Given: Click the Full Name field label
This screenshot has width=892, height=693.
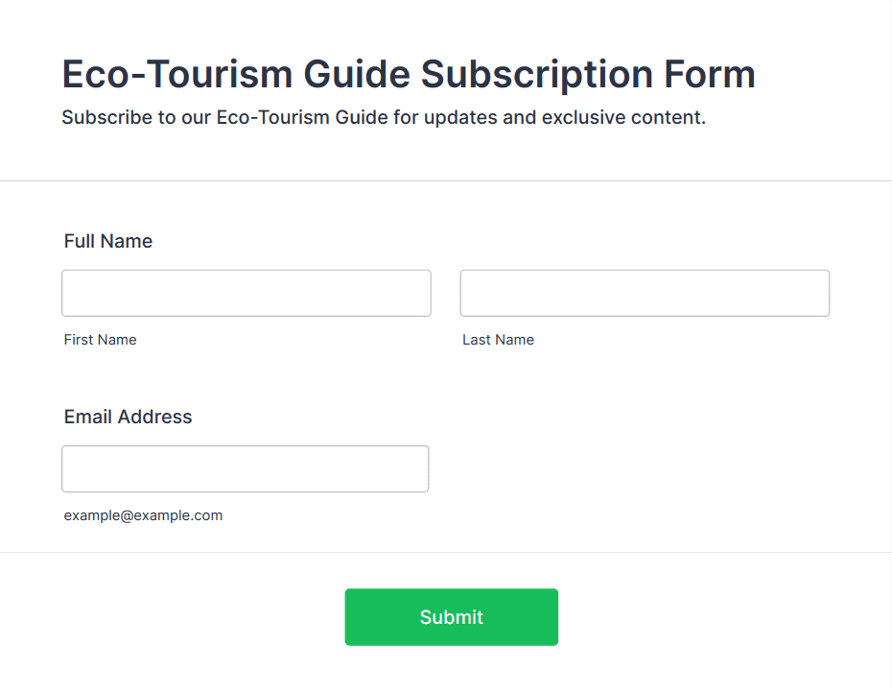Looking at the screenshot, I should point(108,241).
